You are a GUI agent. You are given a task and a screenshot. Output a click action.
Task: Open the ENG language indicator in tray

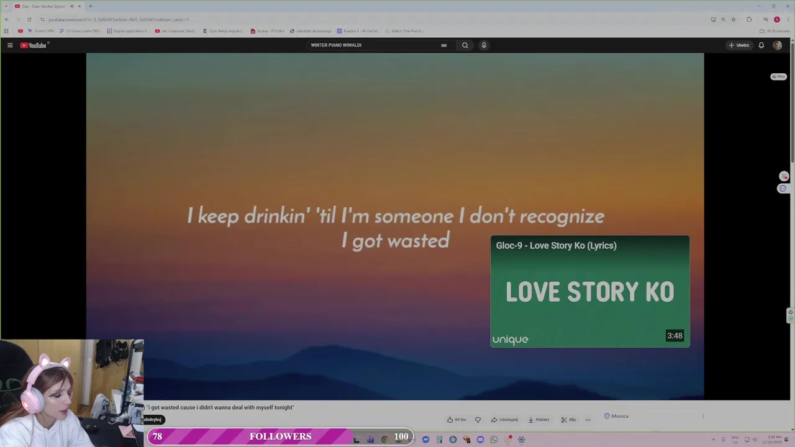click(x=735, y=440)
